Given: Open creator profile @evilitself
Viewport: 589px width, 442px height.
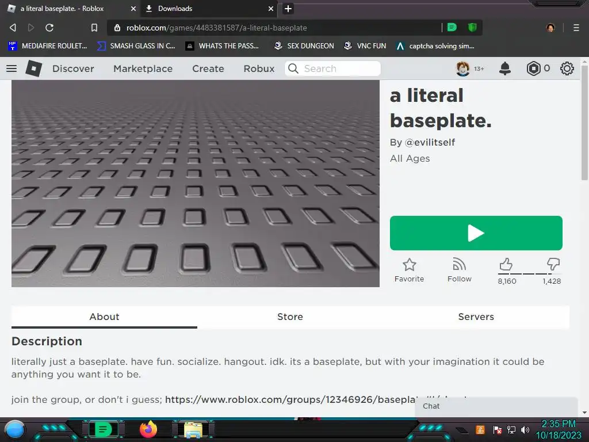Looking at the screenshot, I should coord(430,143).
